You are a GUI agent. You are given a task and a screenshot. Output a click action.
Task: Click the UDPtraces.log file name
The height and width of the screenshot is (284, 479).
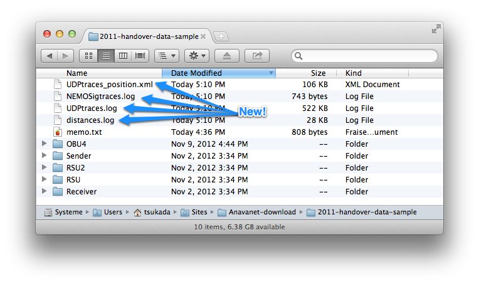point(92,108)
